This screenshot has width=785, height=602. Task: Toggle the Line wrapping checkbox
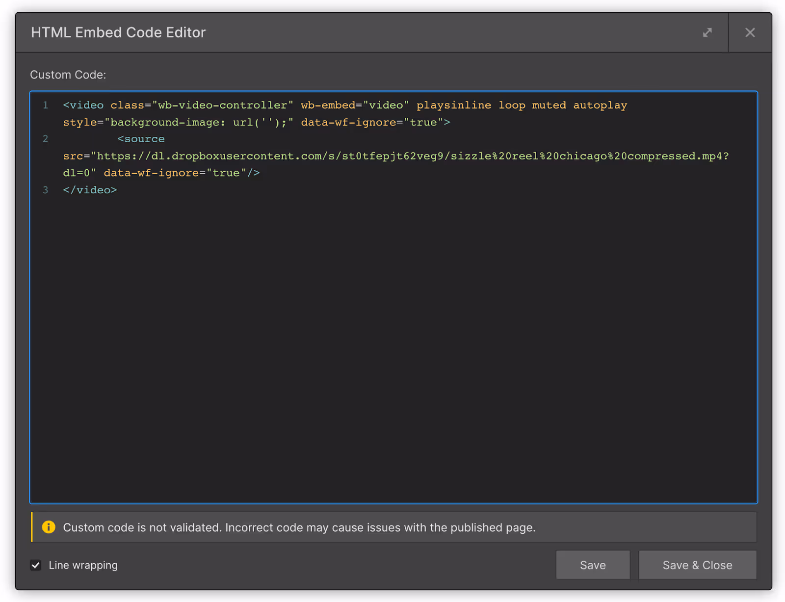pos(36,565)
